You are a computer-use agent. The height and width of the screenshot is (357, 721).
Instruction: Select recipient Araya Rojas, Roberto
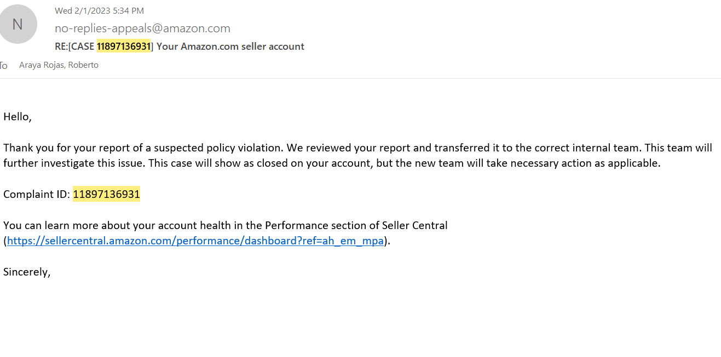coord(59,65)
